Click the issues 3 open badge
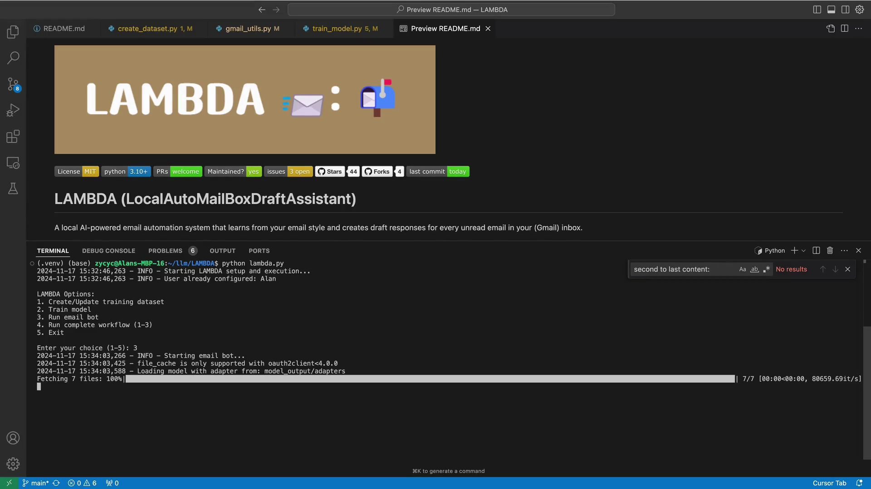Image resolution: width=871 pixels, height=489 pixels. coord(289,172)
